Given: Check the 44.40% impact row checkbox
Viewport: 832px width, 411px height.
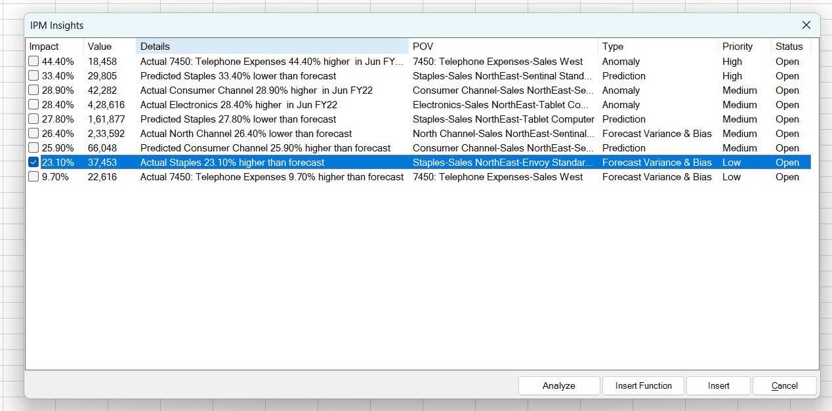Looking at the screenshot, I should [x=33, y=61].
